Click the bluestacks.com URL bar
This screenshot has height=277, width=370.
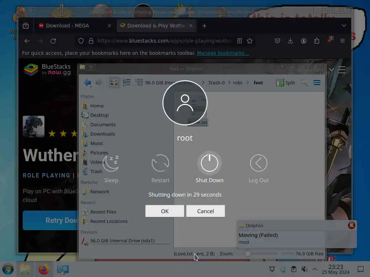[164, 41]
